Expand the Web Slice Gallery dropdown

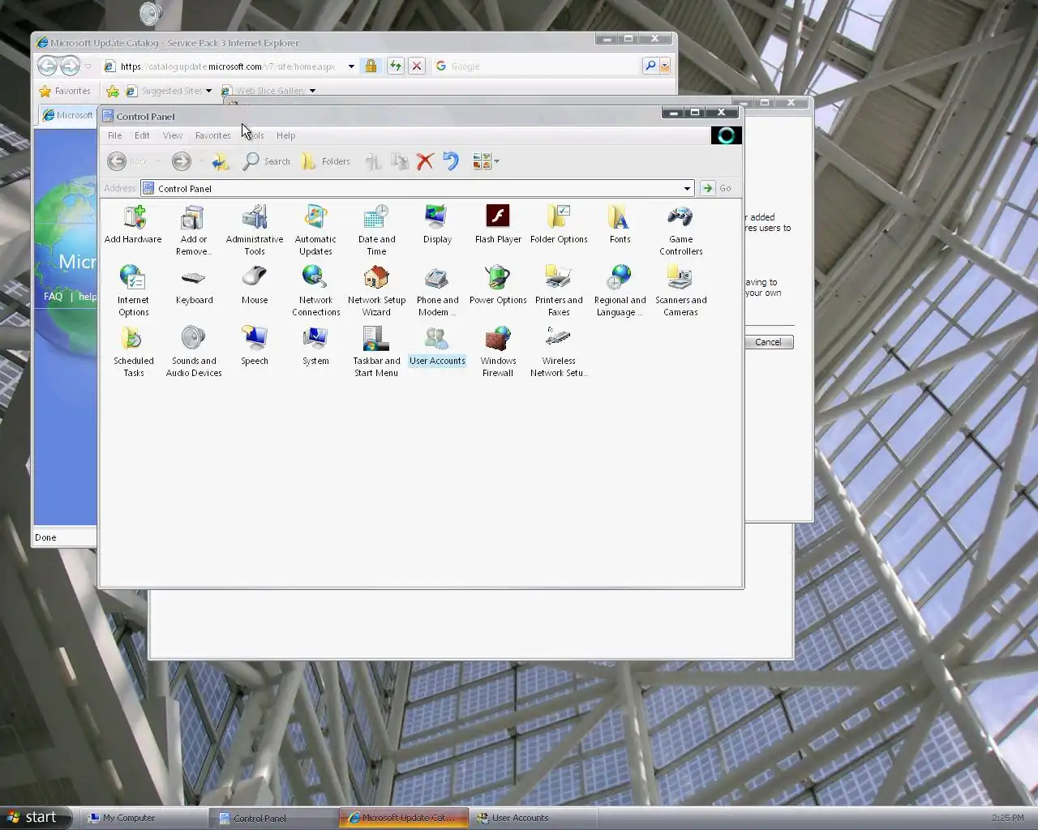pos(312,91)
